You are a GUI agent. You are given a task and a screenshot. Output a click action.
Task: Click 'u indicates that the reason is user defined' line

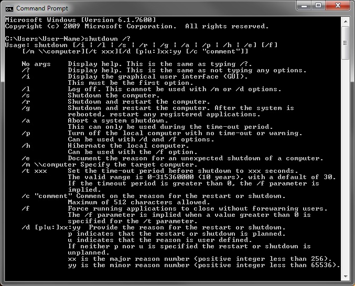click(160, 240)
